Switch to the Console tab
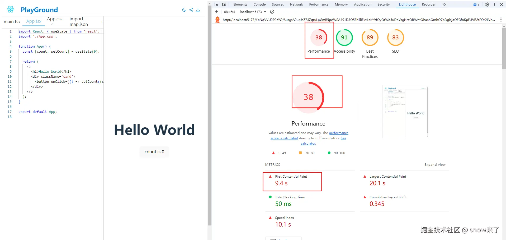506x240 pixels. [259, 4]
